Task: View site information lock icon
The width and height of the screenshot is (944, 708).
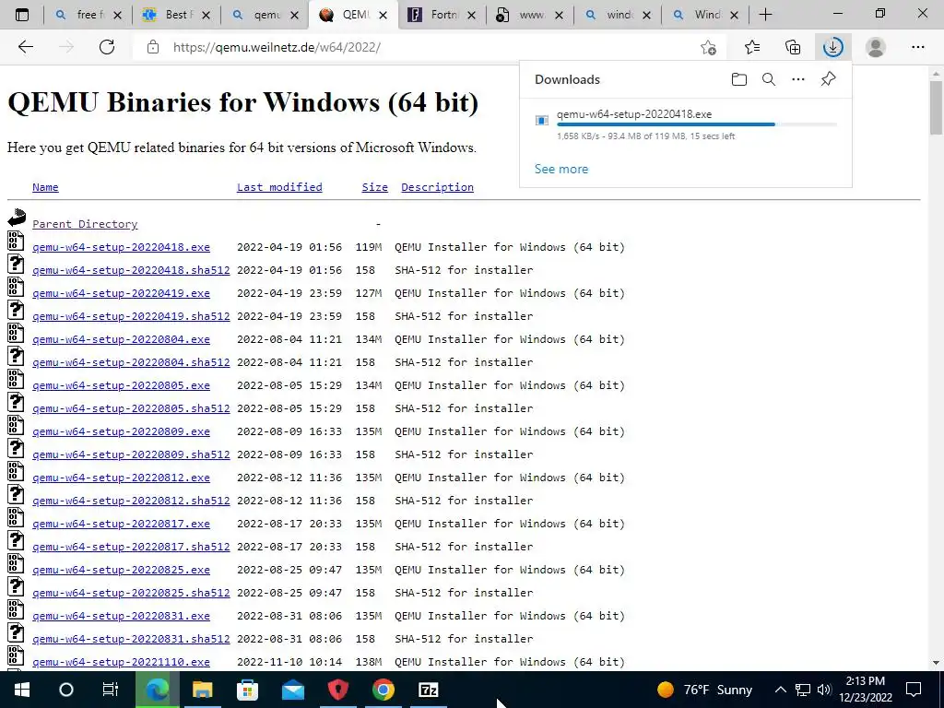Action: coord(153,47)
